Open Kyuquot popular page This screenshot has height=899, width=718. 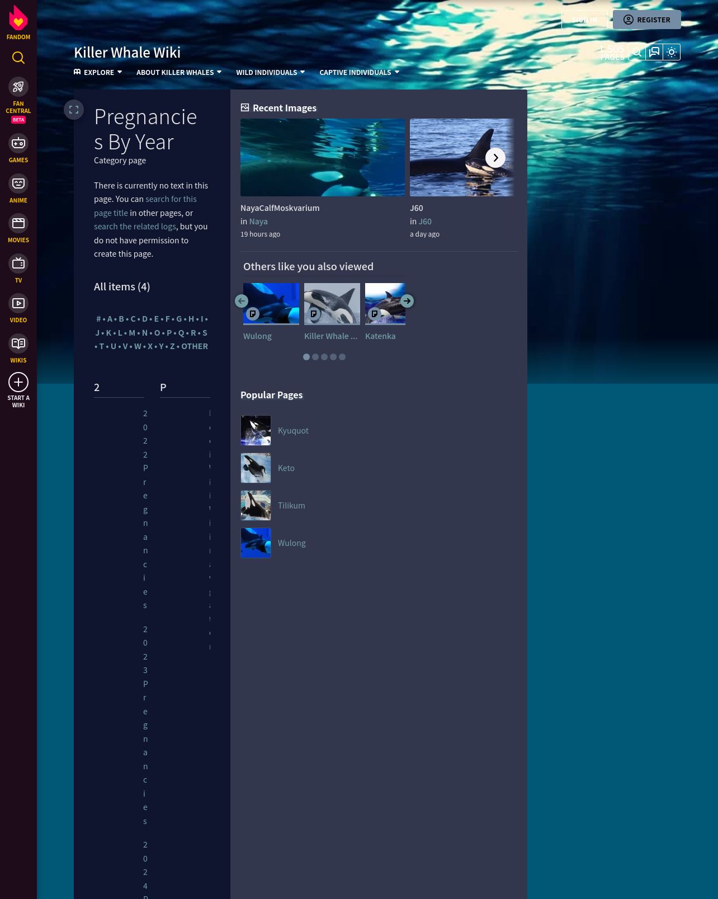click(x=293, y=431)
